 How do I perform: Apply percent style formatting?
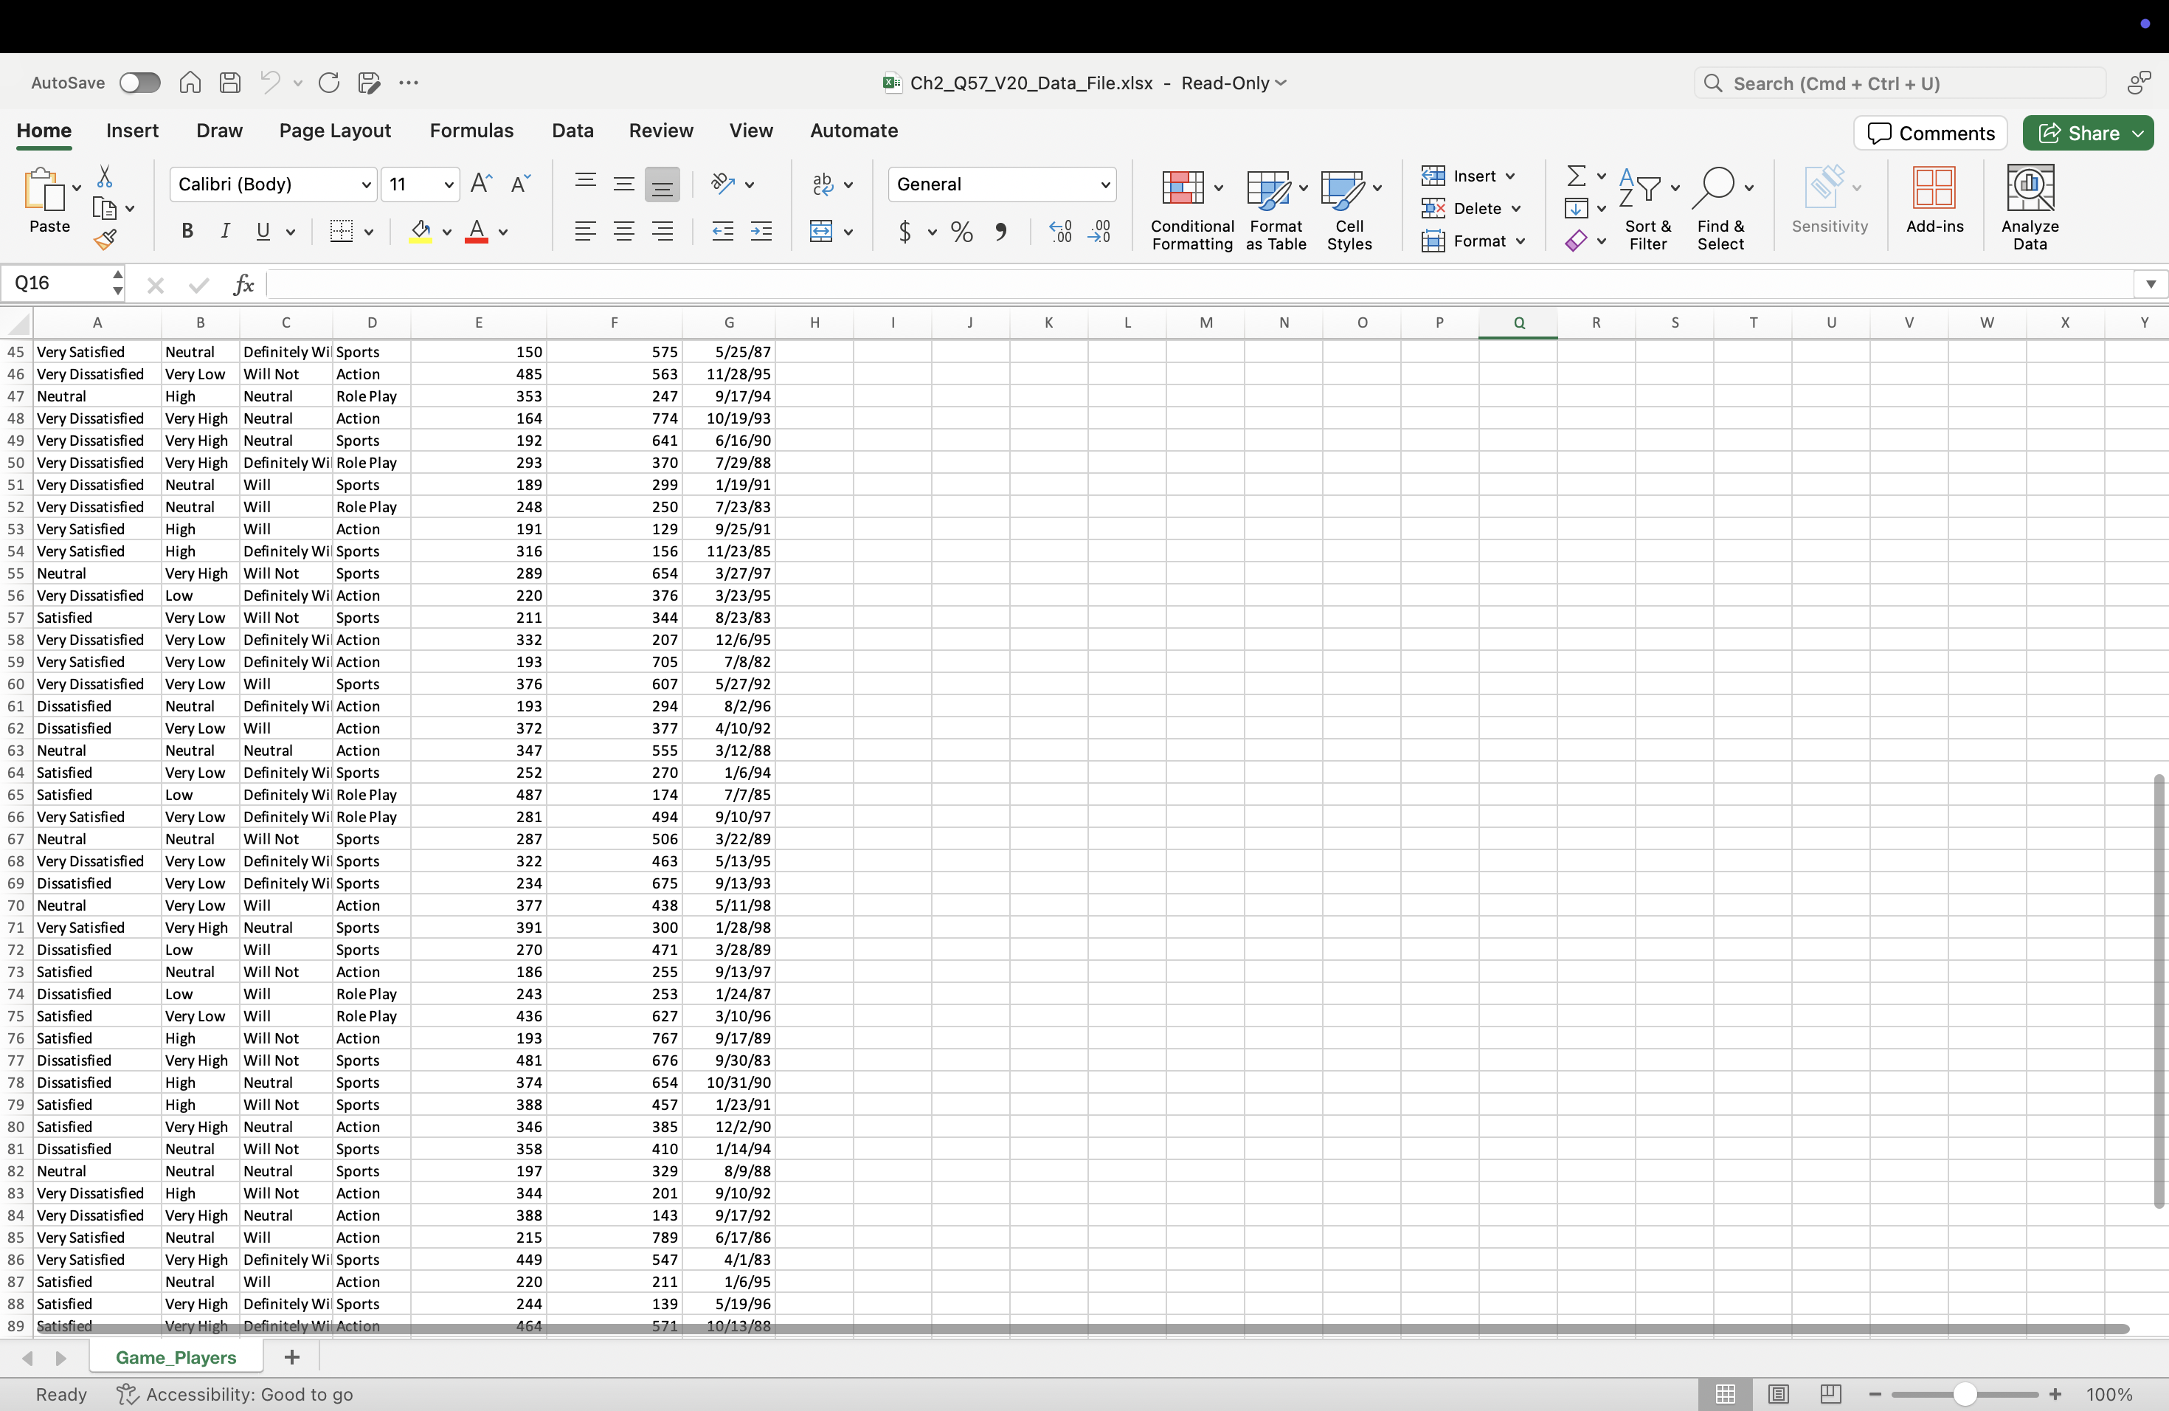[961, 232]
